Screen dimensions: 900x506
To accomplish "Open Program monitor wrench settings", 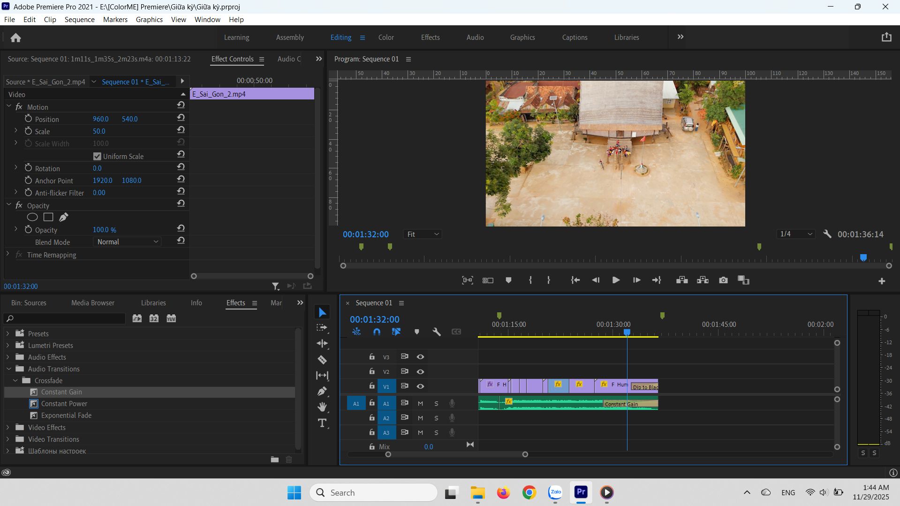I will [x=827, y=234].
